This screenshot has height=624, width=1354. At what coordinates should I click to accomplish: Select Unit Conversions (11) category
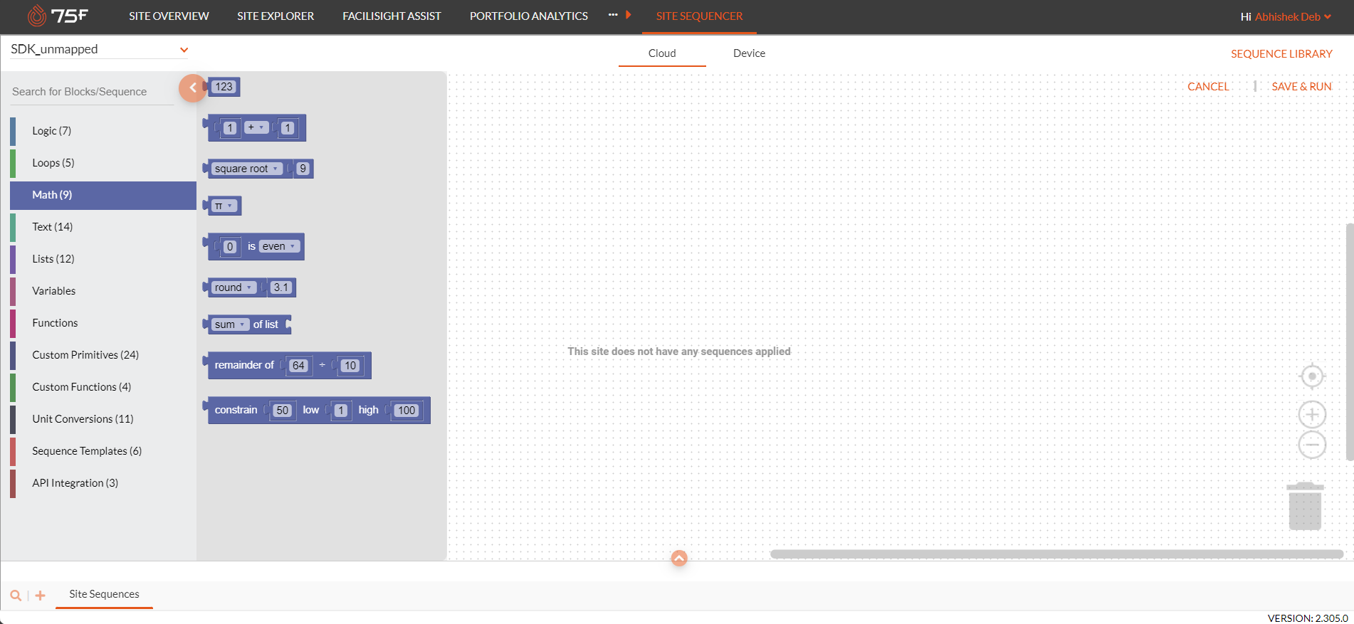point(103,419)
